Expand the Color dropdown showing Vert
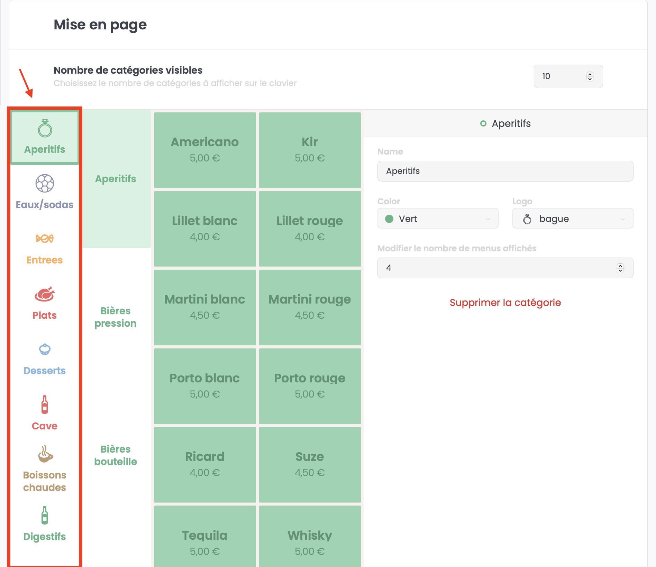This screenshot has height=567, width=656. click(x=438, y=219)
